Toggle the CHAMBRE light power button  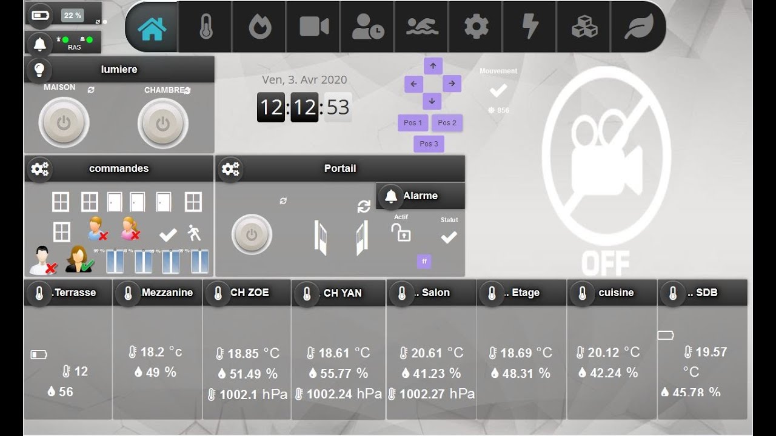pos(162,123)
